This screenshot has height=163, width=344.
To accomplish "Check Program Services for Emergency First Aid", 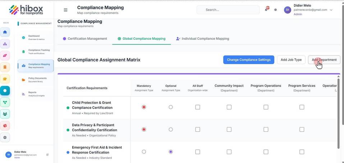I will tap(302, 152).
